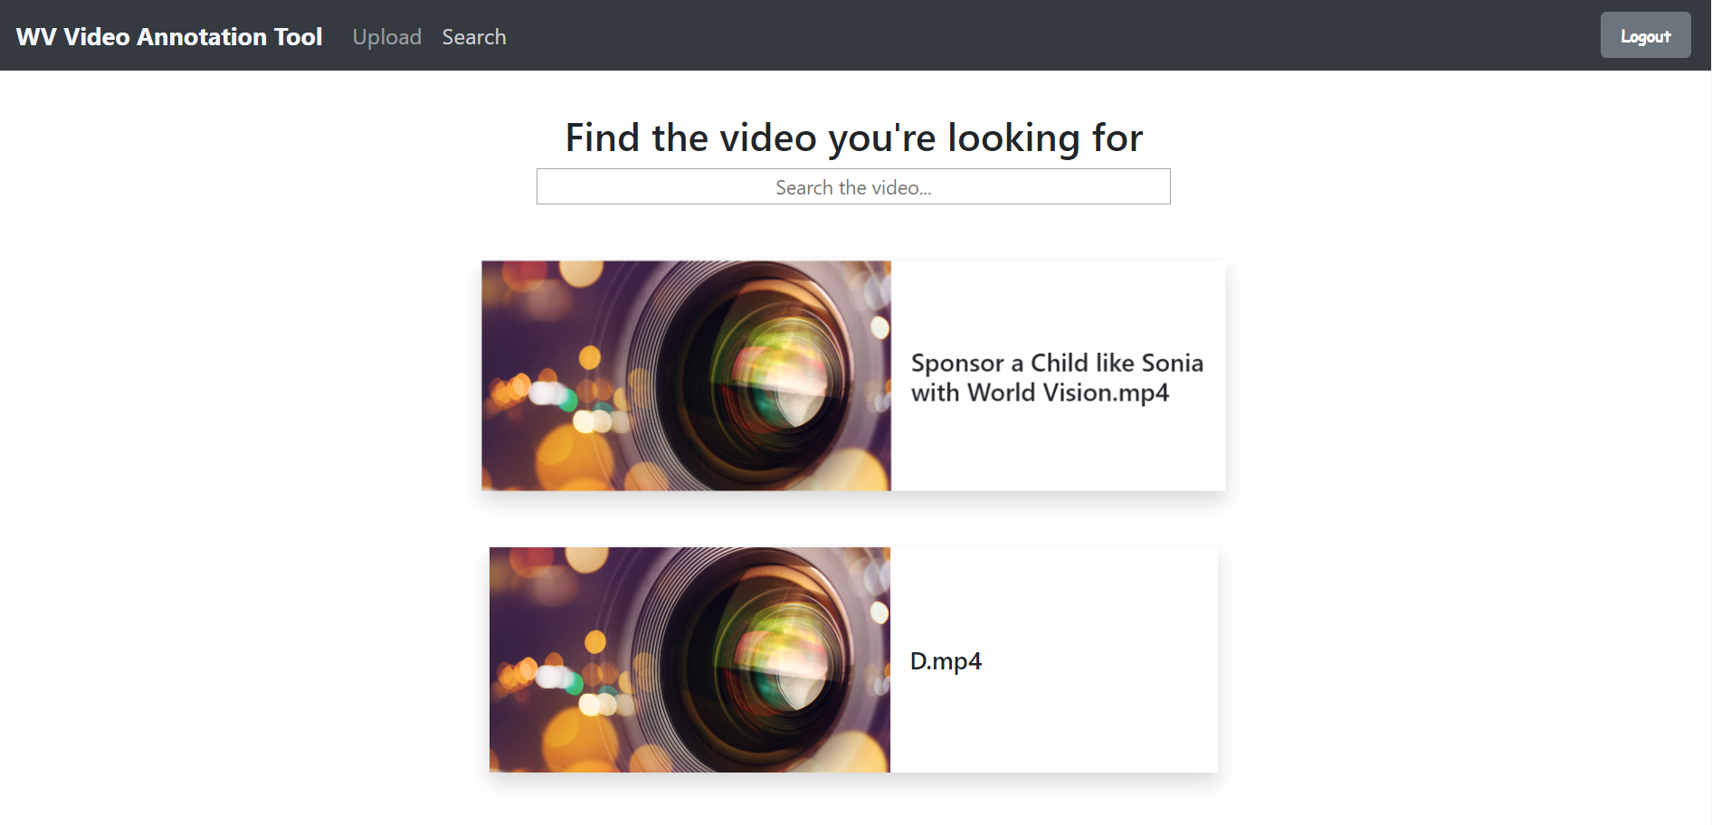Go to the Search navbar item
This screenshot has height=825, width=1712.
(473, 37)
